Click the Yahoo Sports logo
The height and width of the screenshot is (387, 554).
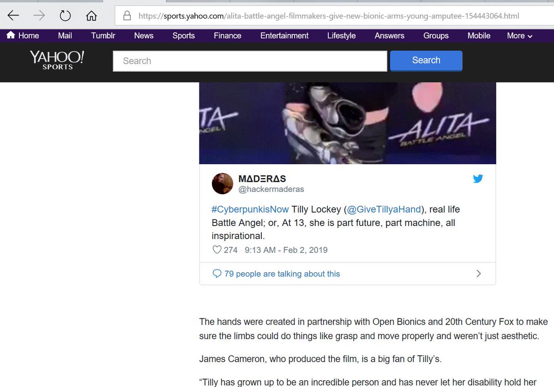click(57, 60)
